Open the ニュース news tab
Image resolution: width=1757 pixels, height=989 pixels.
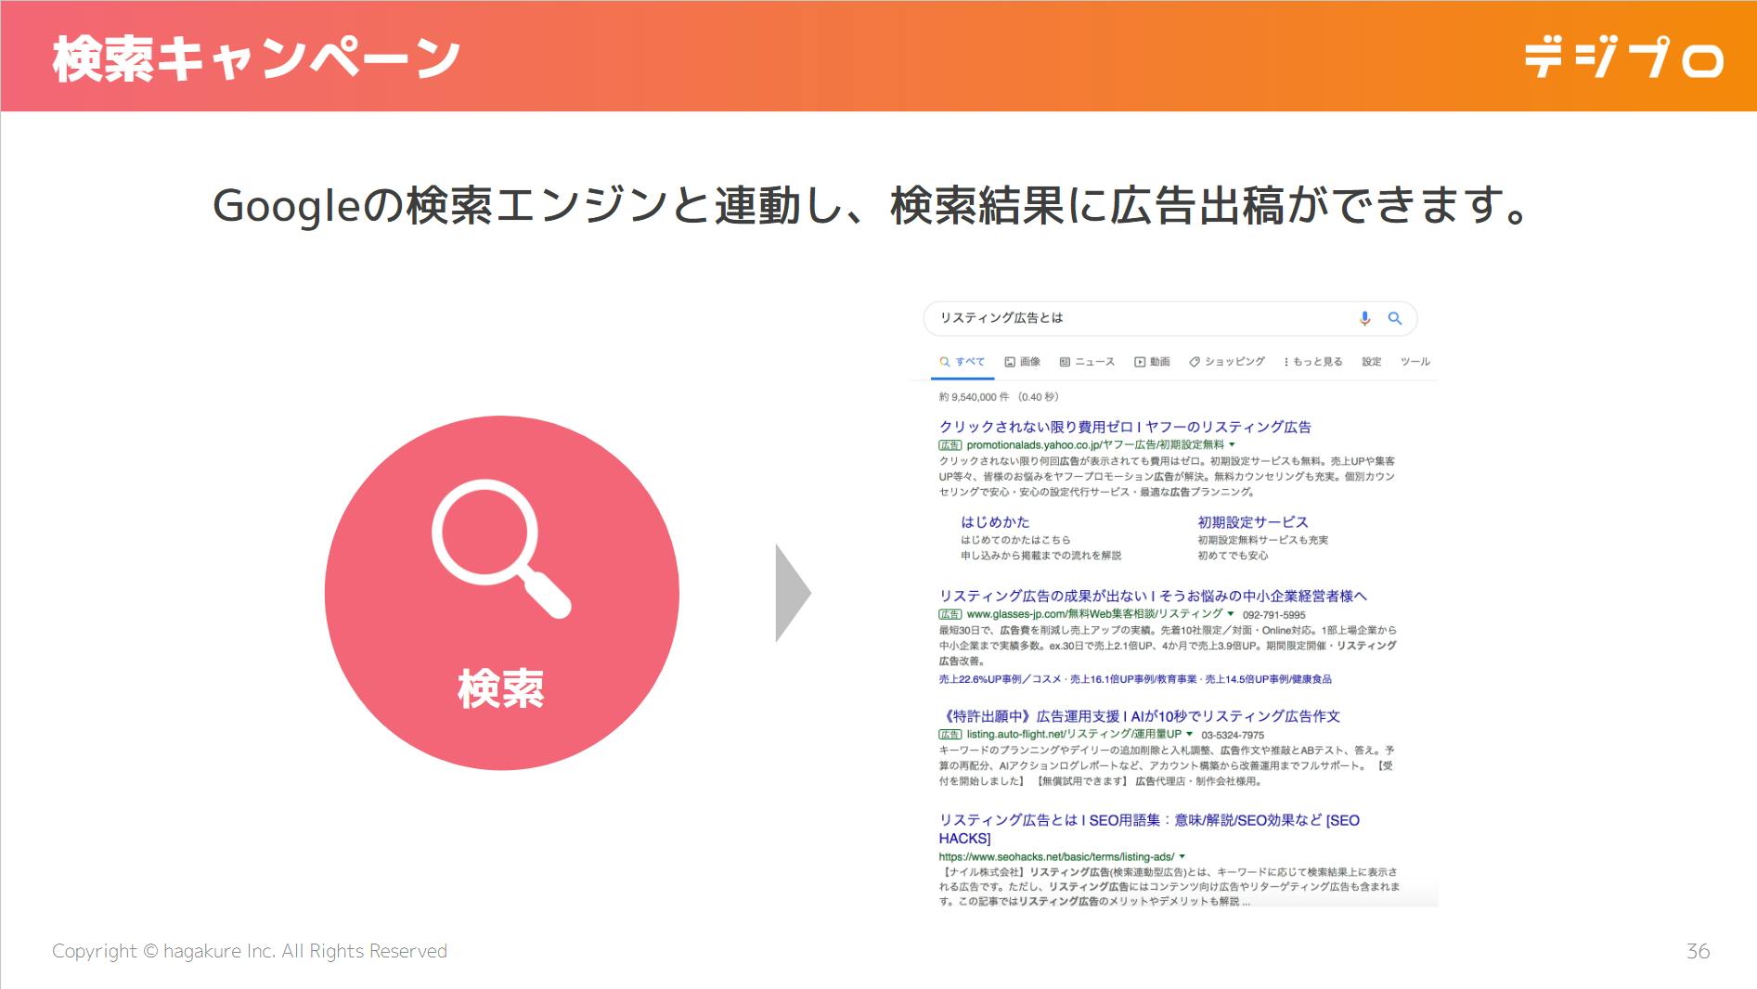(1087, 362)
